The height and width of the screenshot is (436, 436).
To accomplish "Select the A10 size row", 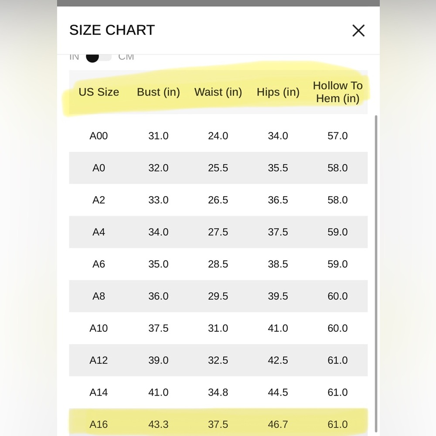I will (218, 328).
